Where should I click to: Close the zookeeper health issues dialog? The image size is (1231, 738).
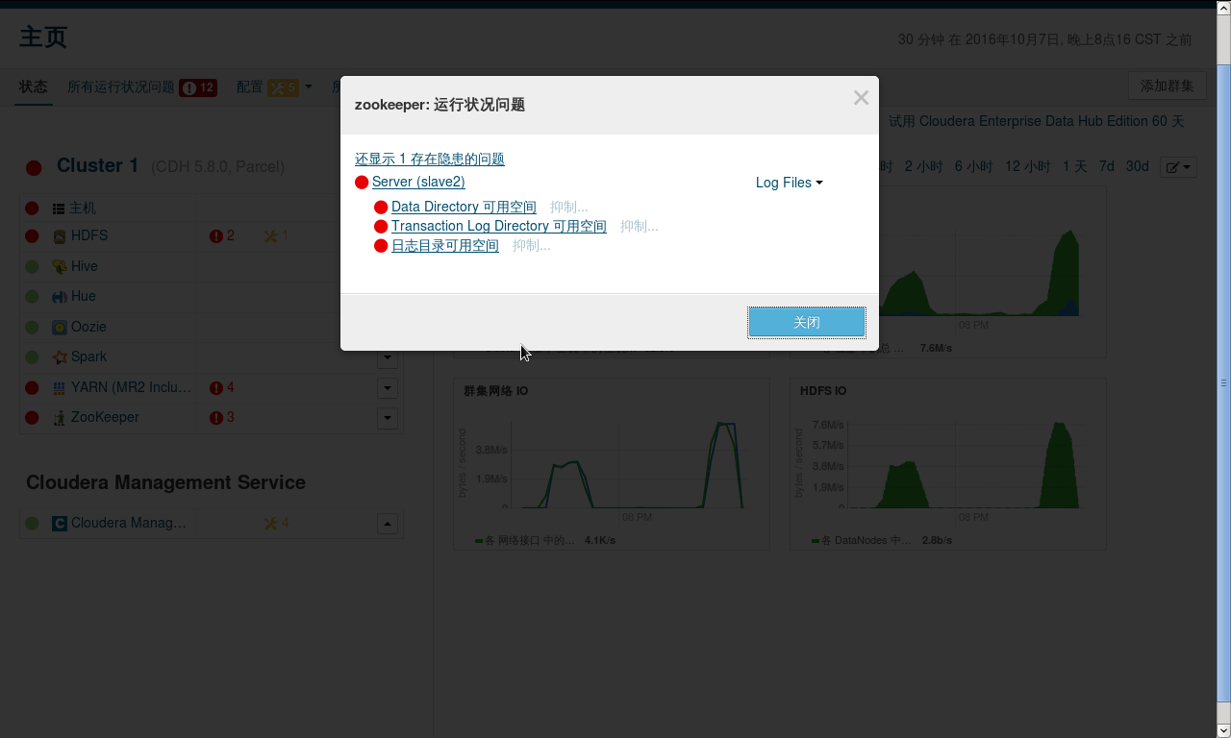pos(861,98)
